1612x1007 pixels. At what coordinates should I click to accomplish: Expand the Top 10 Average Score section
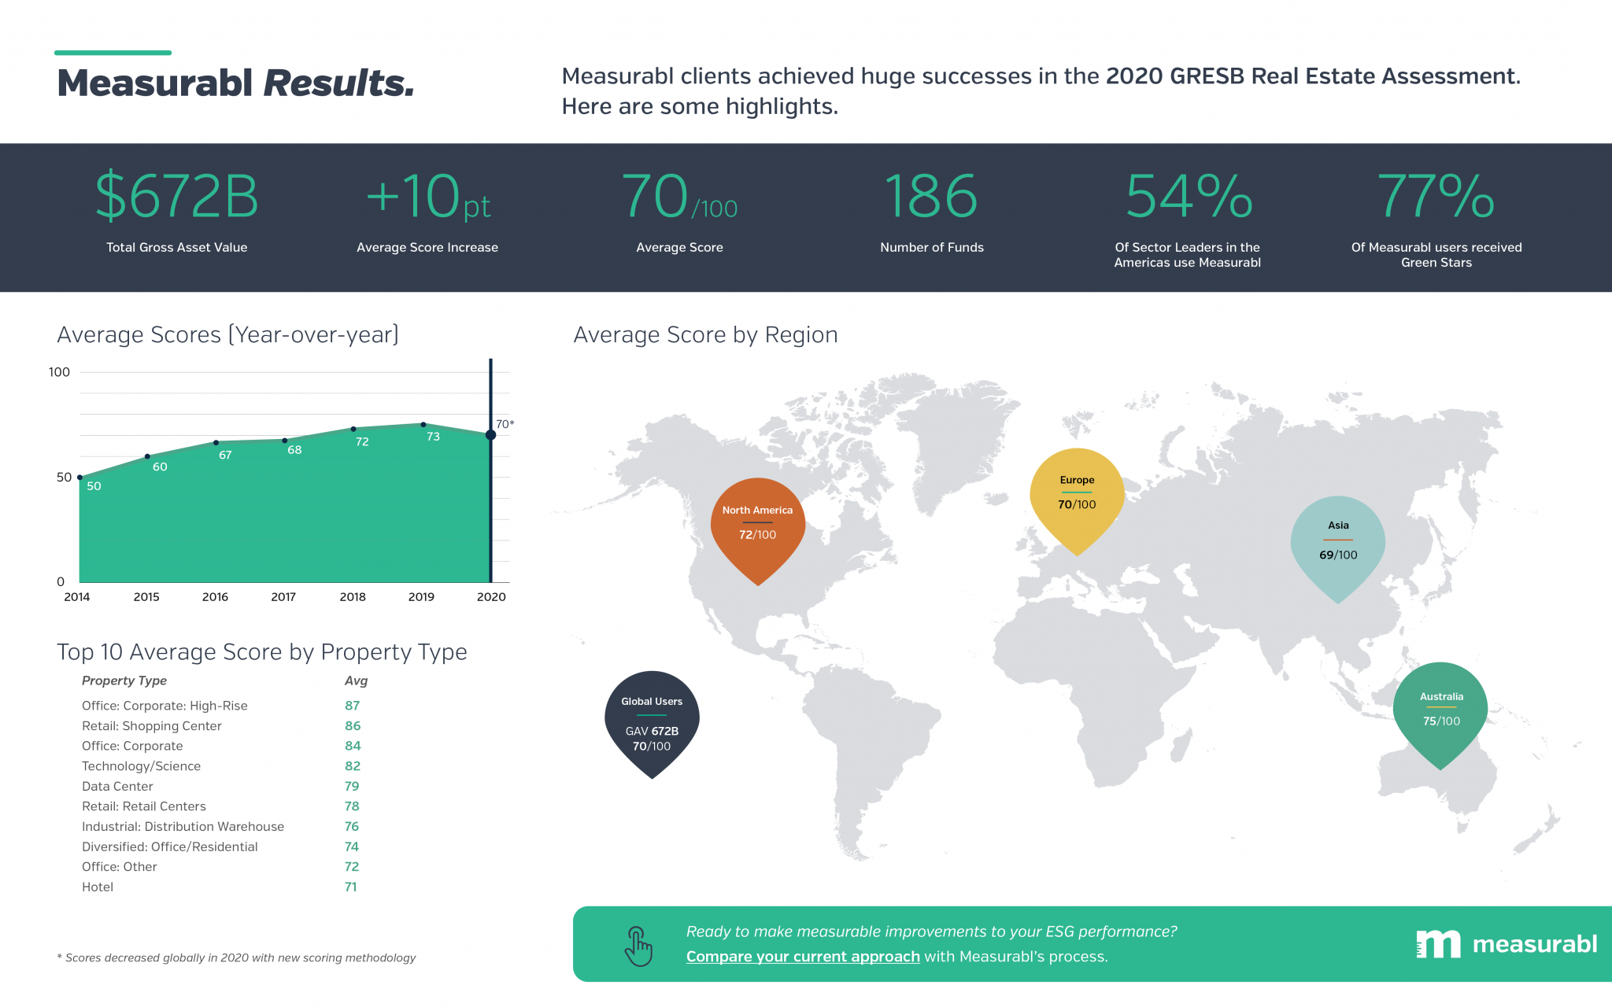[261, 652]
